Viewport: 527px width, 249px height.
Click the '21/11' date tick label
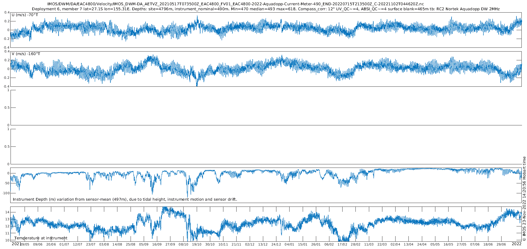tap(237, 244)
